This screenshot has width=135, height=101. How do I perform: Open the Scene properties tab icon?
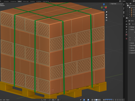coord(127,32)
